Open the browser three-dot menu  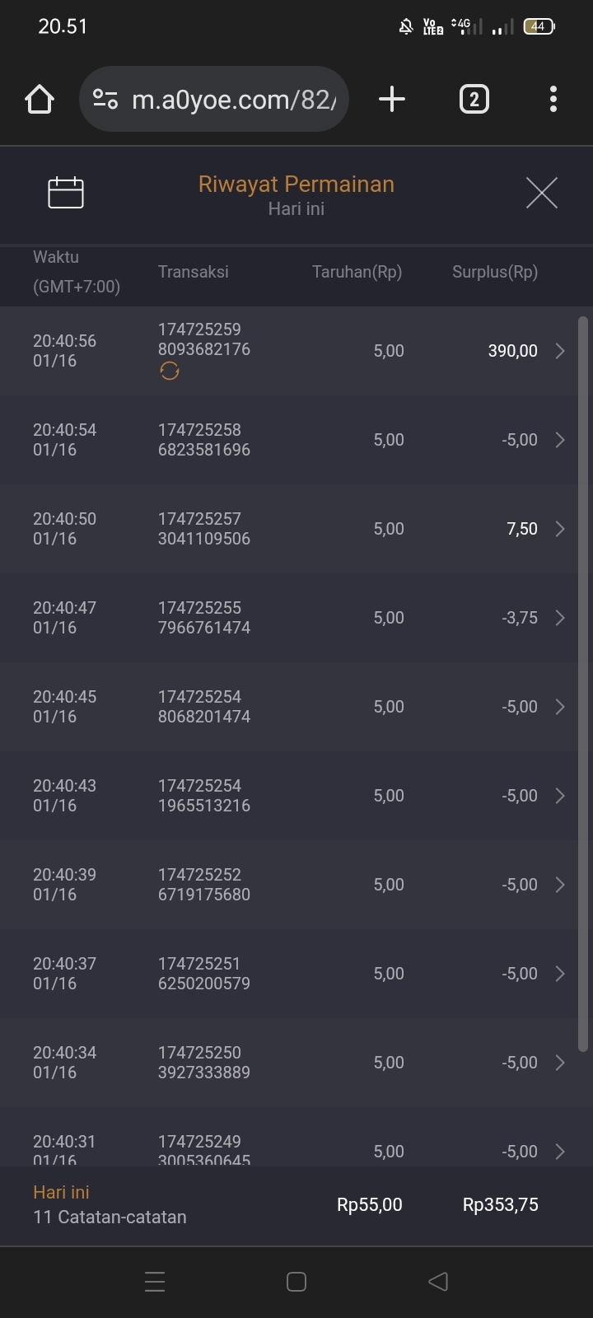point(553,100)
